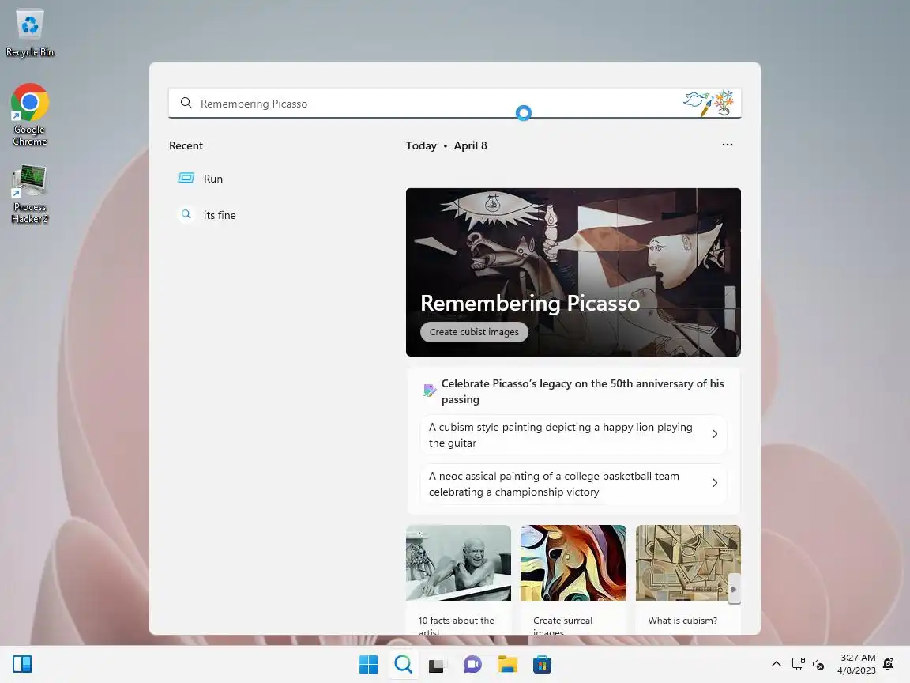Screen dimensions: 910x683
Task: Click next arrow on cards carousel
Action: pyautogui.click(x=734, y=589)
